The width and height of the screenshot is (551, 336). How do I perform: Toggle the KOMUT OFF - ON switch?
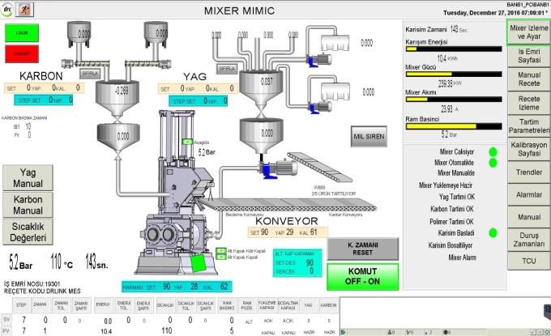[x=363, y=277]
